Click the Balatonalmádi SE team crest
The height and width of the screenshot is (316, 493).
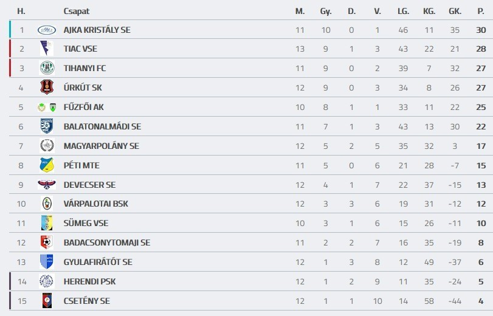tap(47, 126)
